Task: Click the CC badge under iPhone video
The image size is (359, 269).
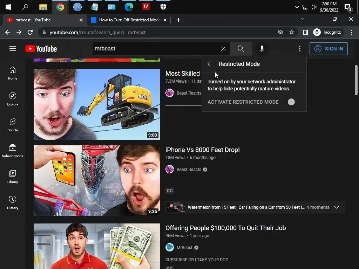Action: (170, 191)
